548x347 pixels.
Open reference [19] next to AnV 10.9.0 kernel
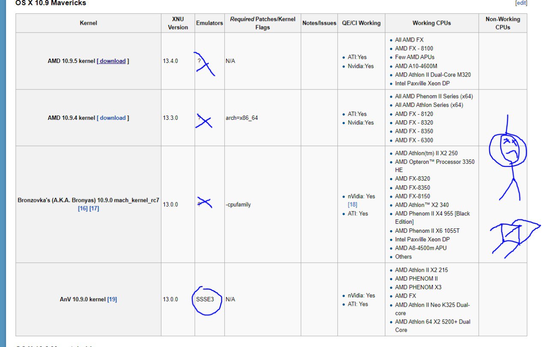(x=112, y=299)
